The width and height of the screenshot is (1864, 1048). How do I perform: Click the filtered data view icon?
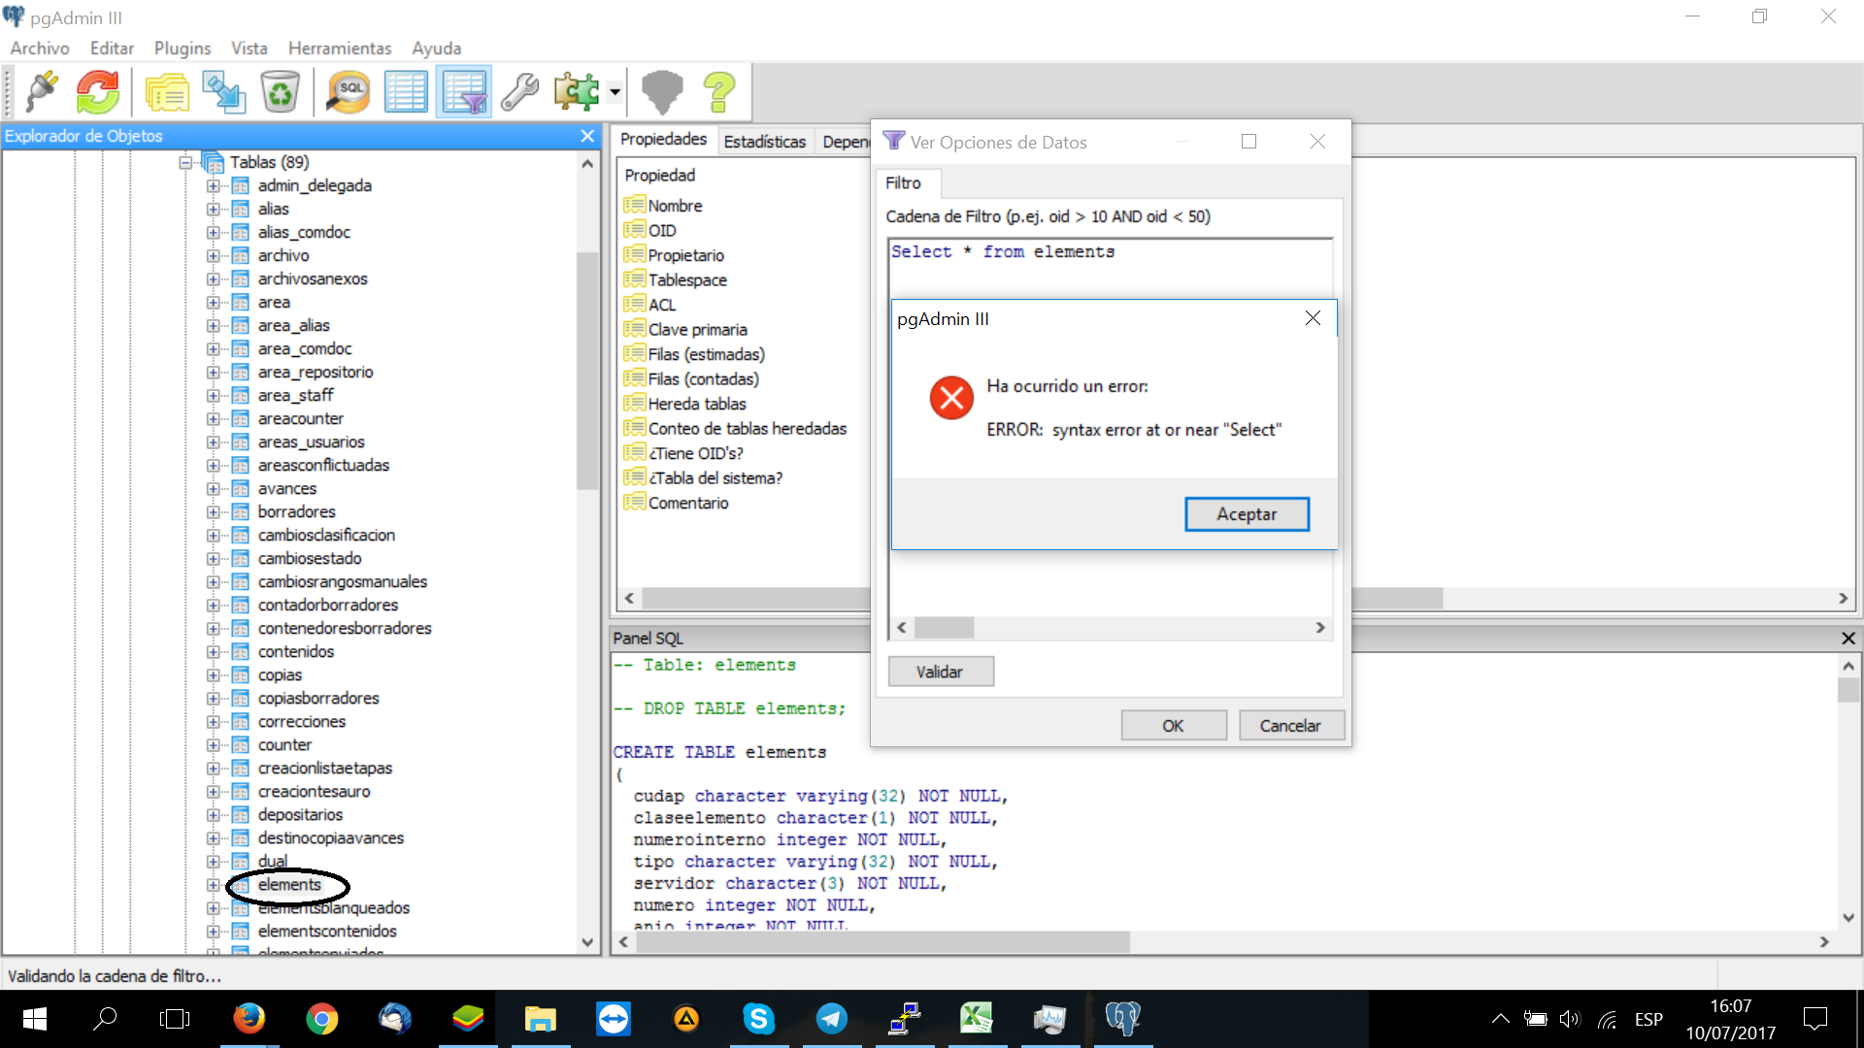(464, 92)
